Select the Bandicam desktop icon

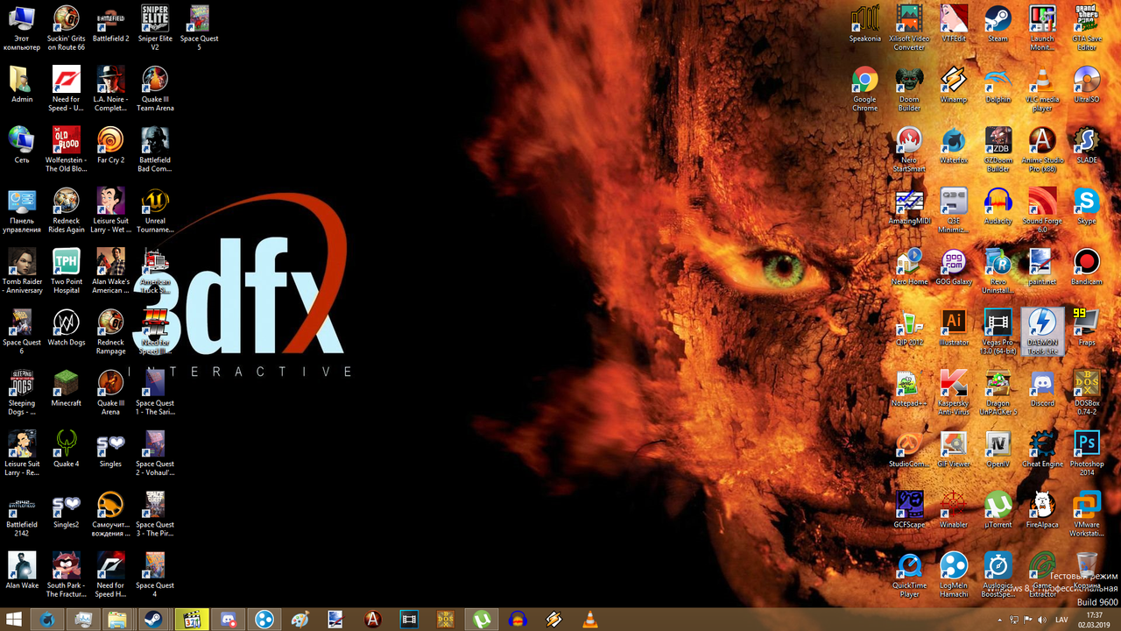pyautogui.click(x=1087, y=267)
